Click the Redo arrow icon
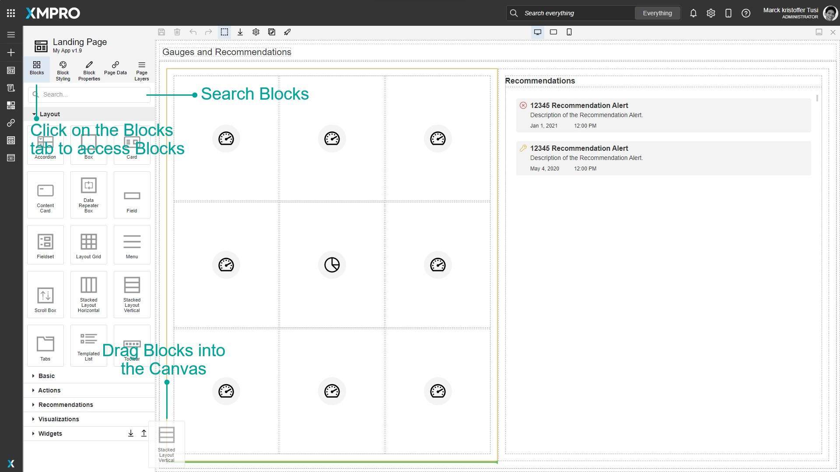The width and height of the screenshot is (840, 472). (x=208, y=32)
